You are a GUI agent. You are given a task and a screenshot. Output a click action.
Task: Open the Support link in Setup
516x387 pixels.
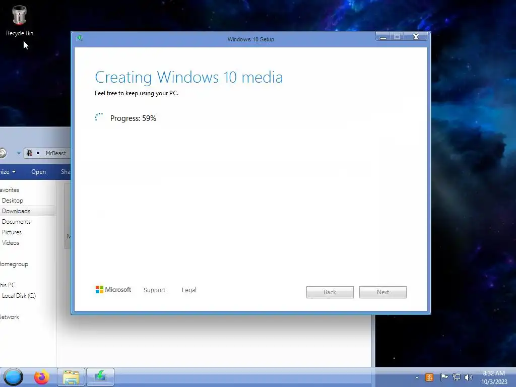(155, 290)
